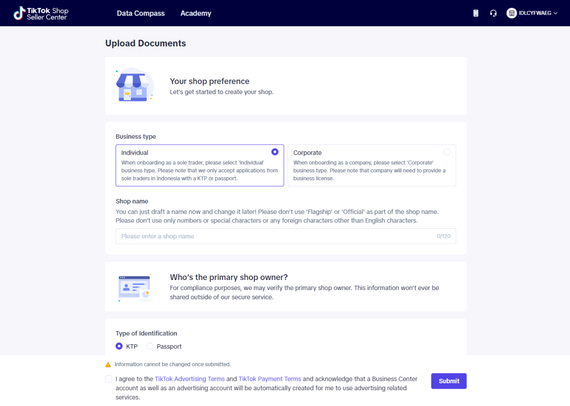Click the TikTok Shop Seller Center logo

(41, 13)
